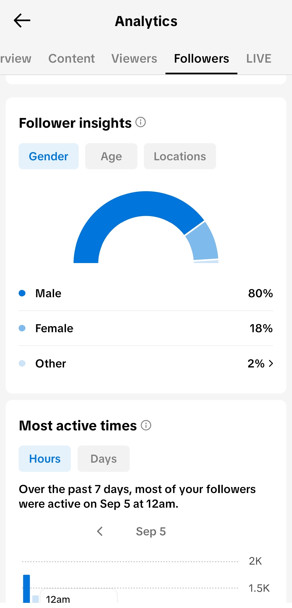Go to previous day before Sep 5

pos(100,531)
